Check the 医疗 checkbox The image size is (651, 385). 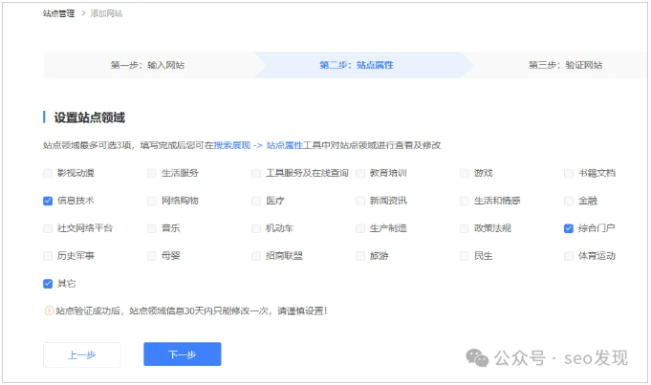coord(256,202)
